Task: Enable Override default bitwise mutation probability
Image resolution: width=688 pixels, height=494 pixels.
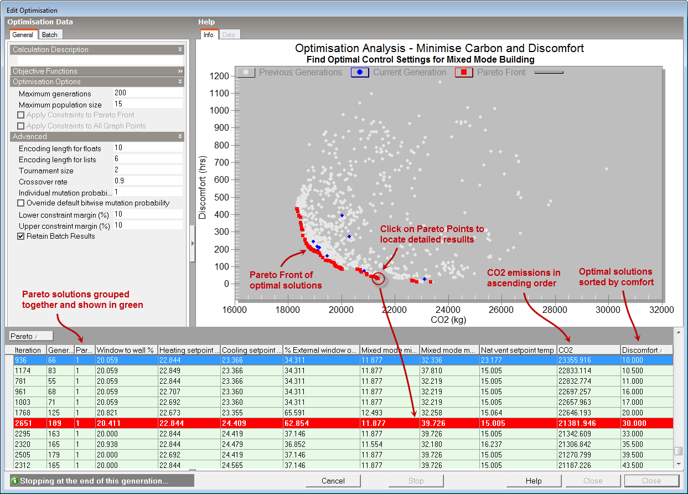Action: click(20, 203)
